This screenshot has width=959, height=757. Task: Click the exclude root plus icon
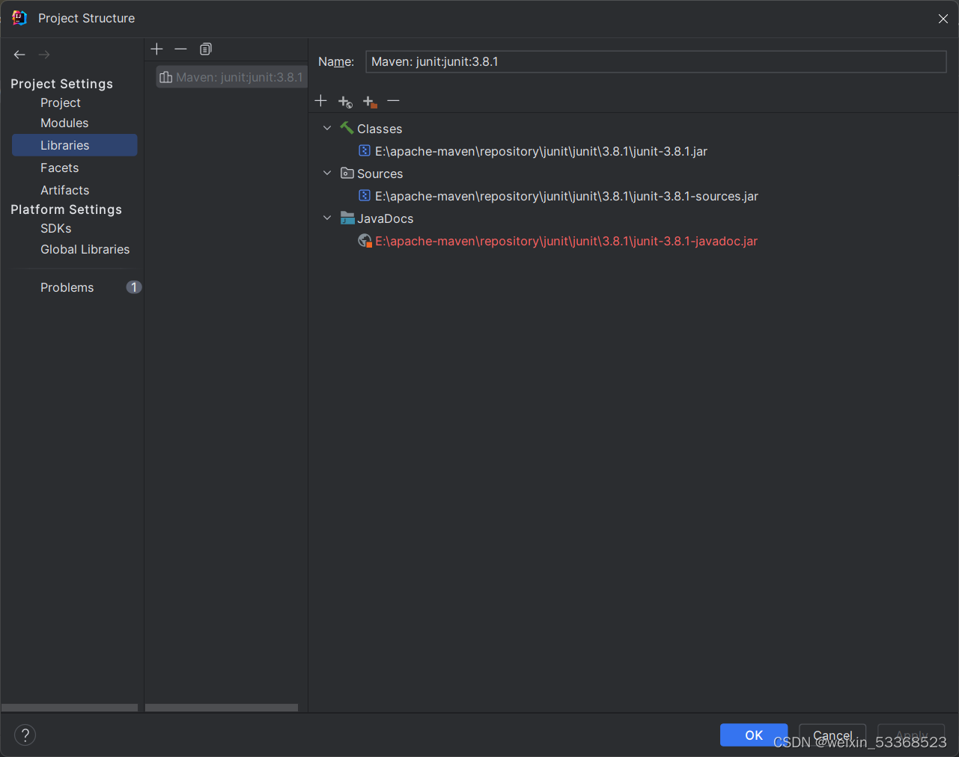(370, 102)
